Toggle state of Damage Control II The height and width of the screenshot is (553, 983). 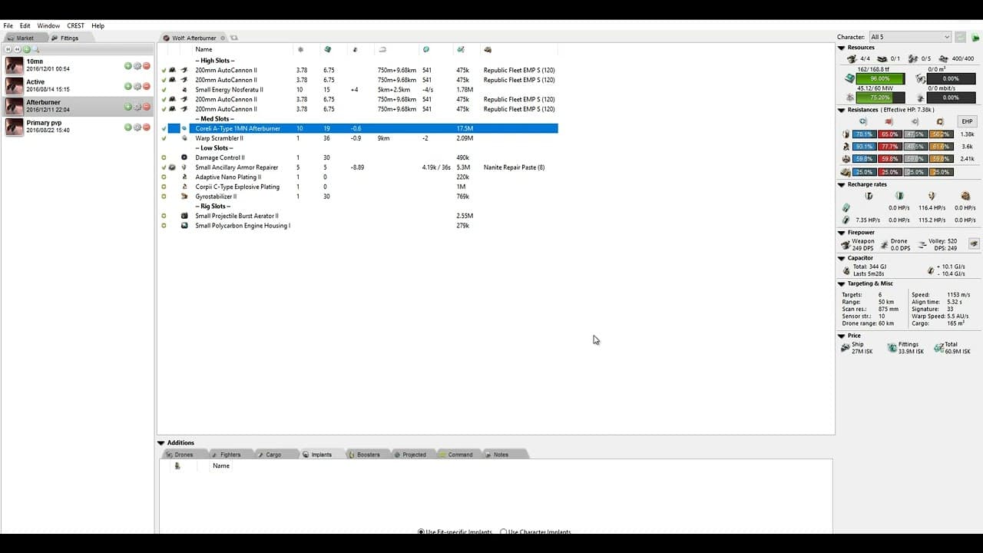pyautogui.click(x=164, y=157)
